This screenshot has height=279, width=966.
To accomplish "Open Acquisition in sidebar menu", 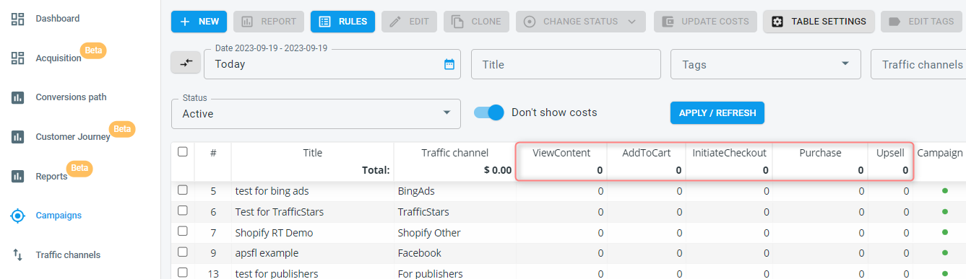I will (x=59, y=58).
